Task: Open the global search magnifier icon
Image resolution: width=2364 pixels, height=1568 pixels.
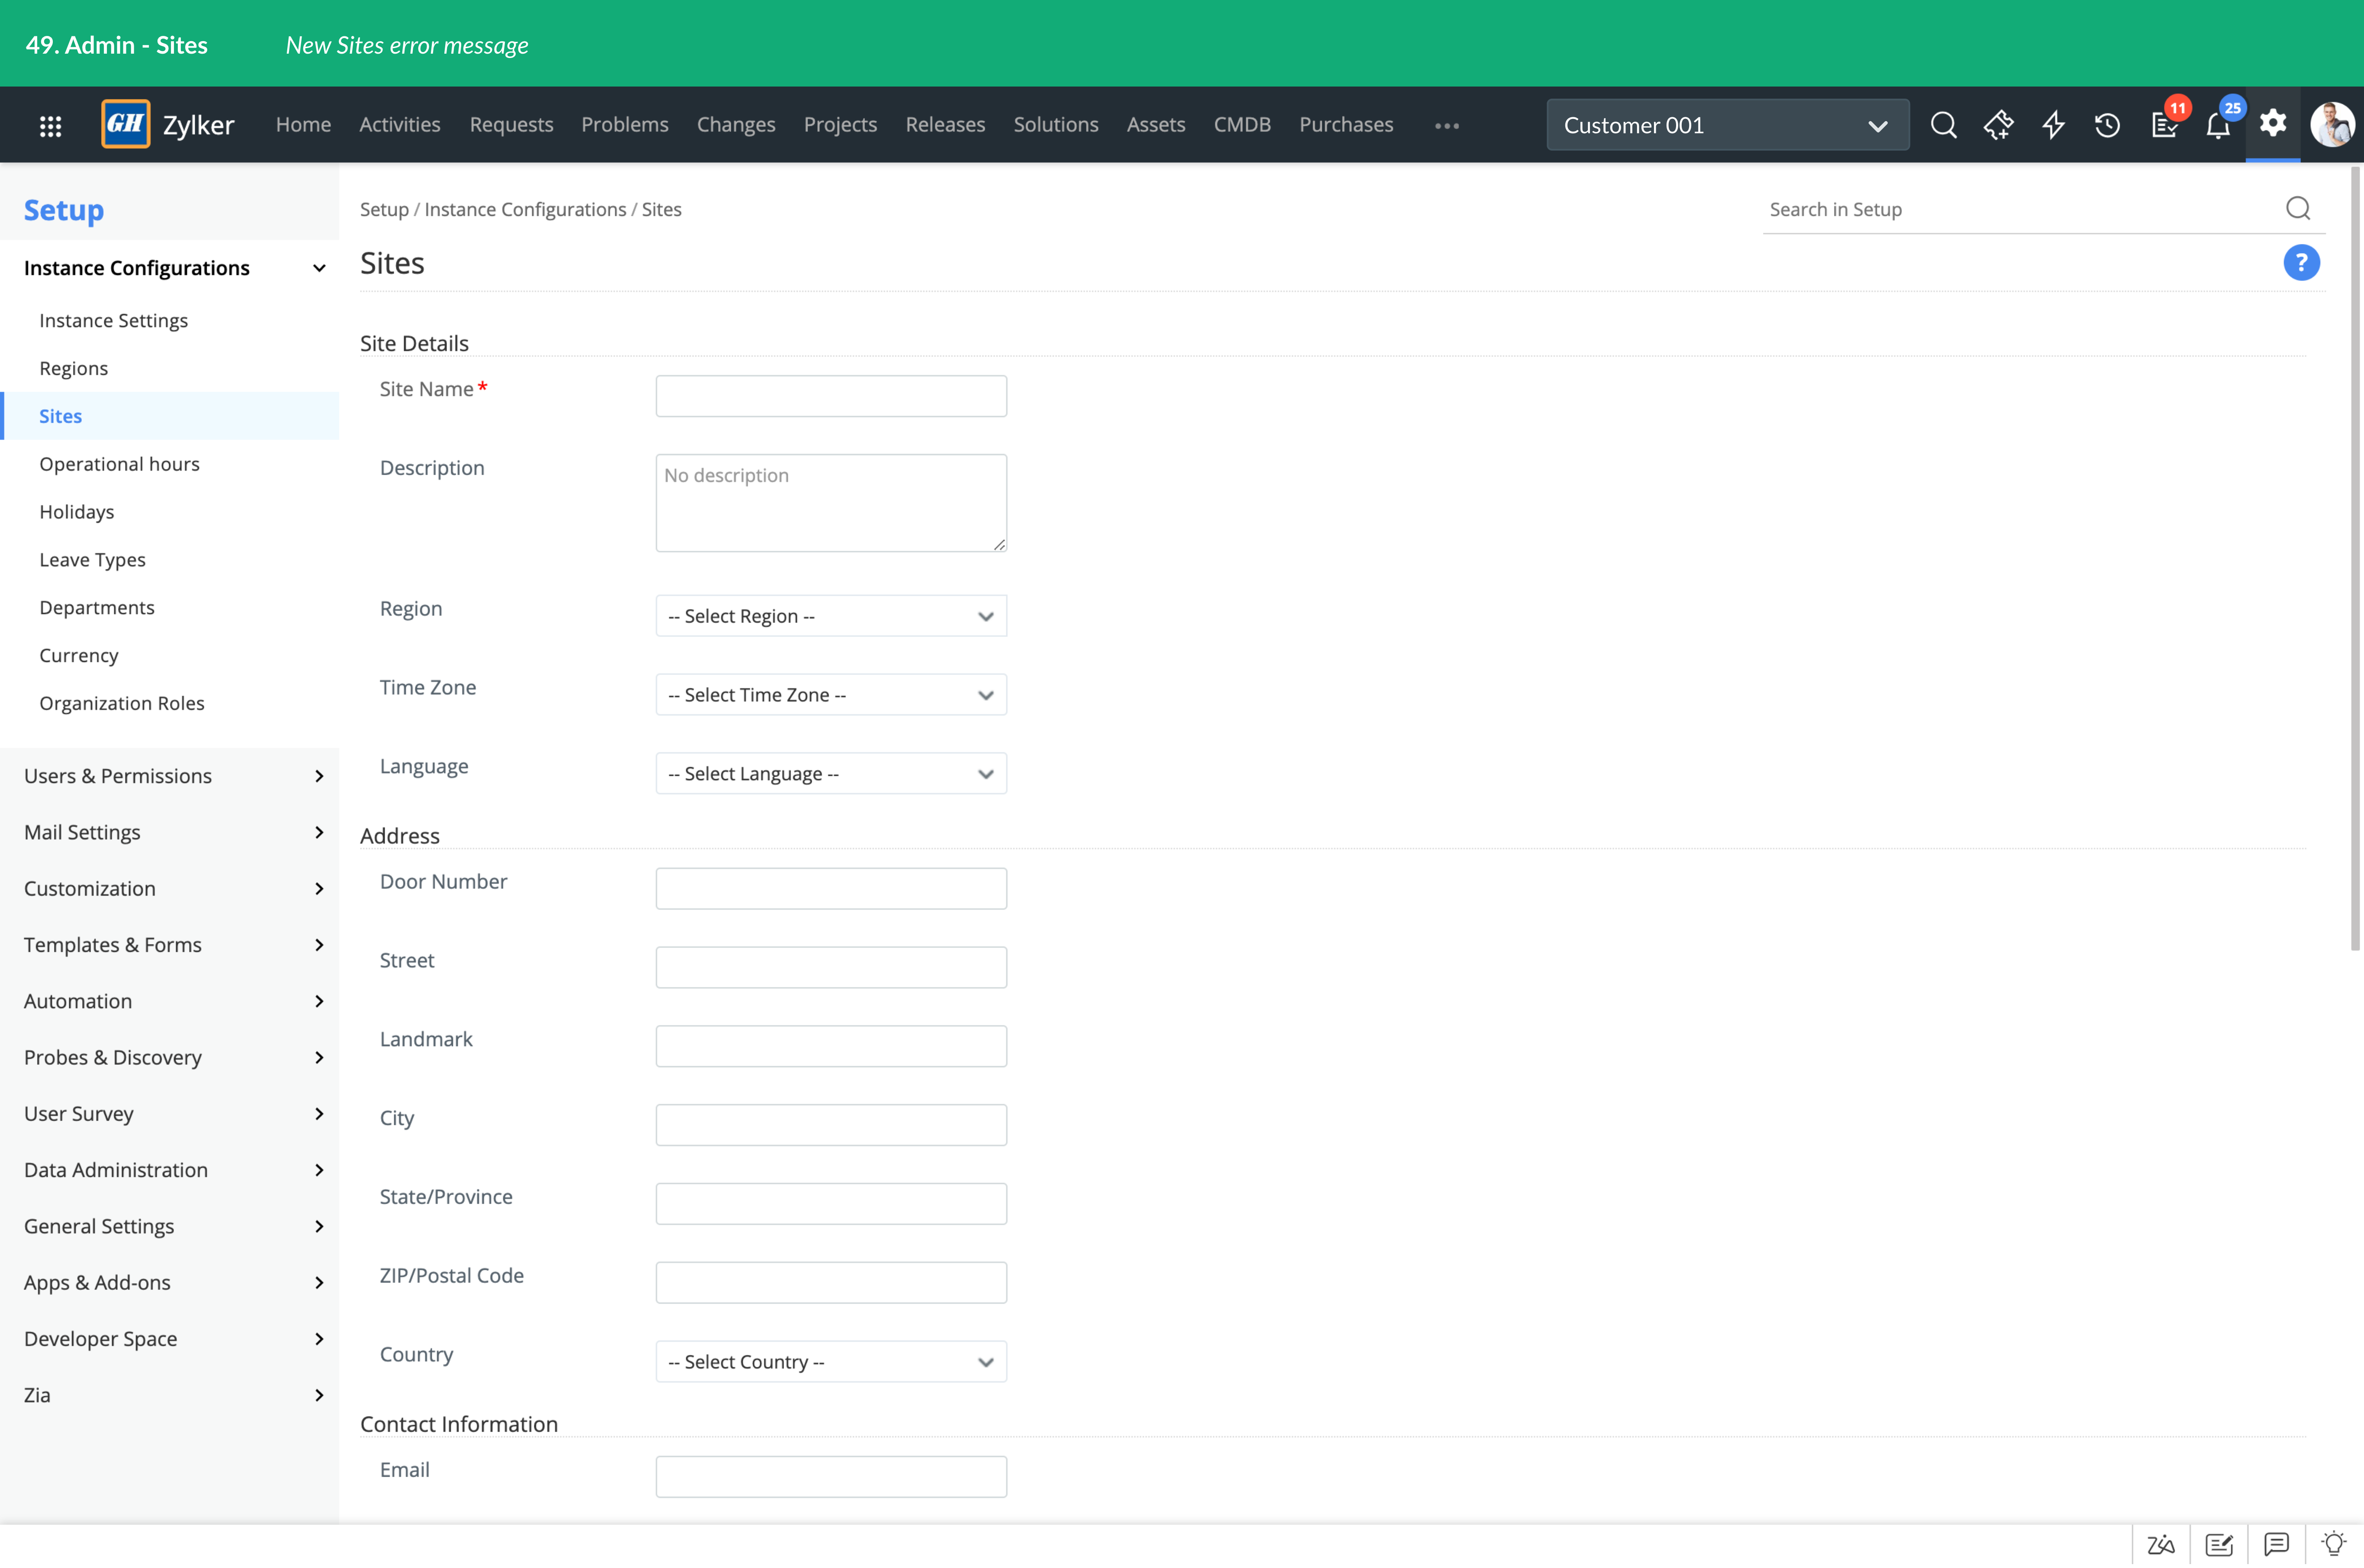Action: (x=1943, y=125)
